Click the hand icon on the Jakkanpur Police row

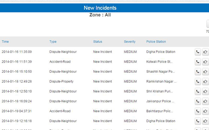205,101
